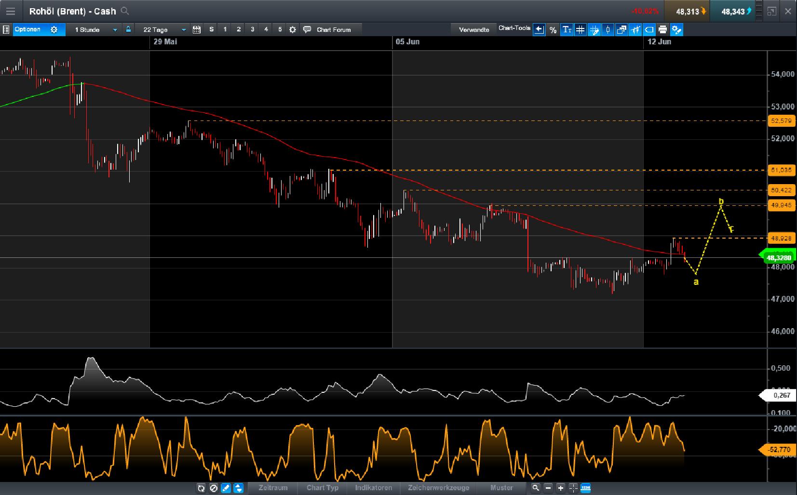
Task: Zoom out the chart with minus
Action: [x=548, y=488]
